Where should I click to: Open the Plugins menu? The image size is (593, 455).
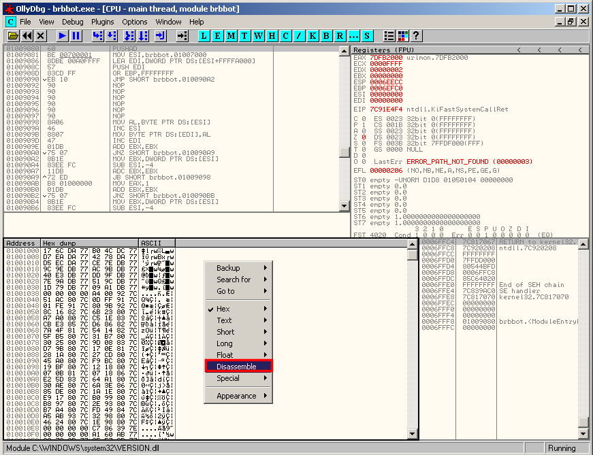(x=103, y=22)
